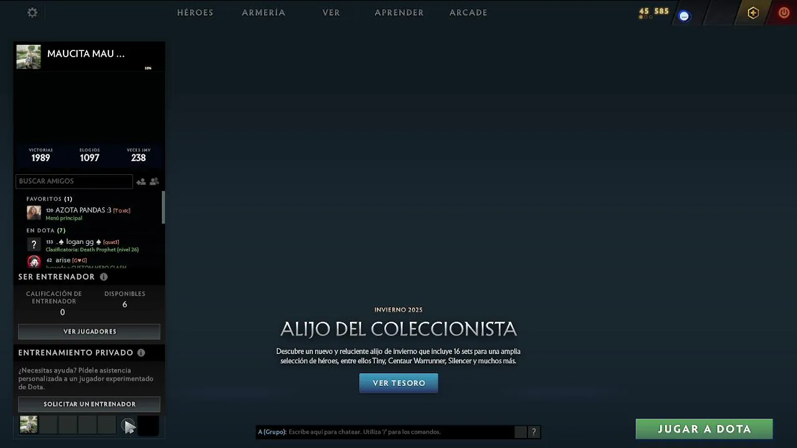797x448 pixels.
Task: Click the Calificación de Entrenador value 0
Action: (62, 312)
